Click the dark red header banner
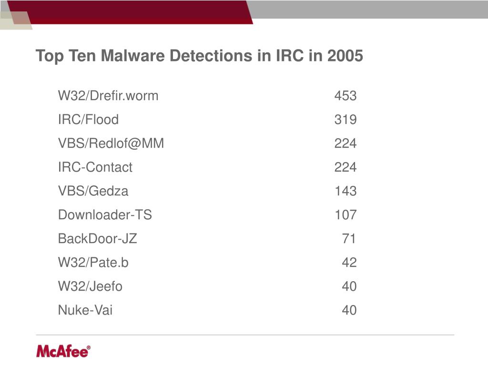The image size is (488, 366). tap(131, 12)
